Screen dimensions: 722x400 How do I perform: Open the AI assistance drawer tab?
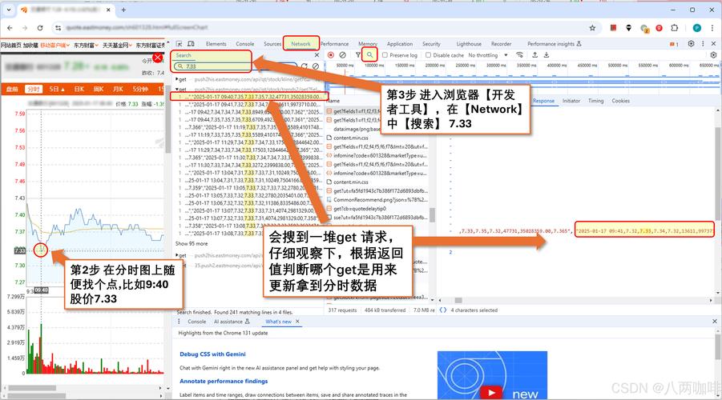[x=231, y=322]
